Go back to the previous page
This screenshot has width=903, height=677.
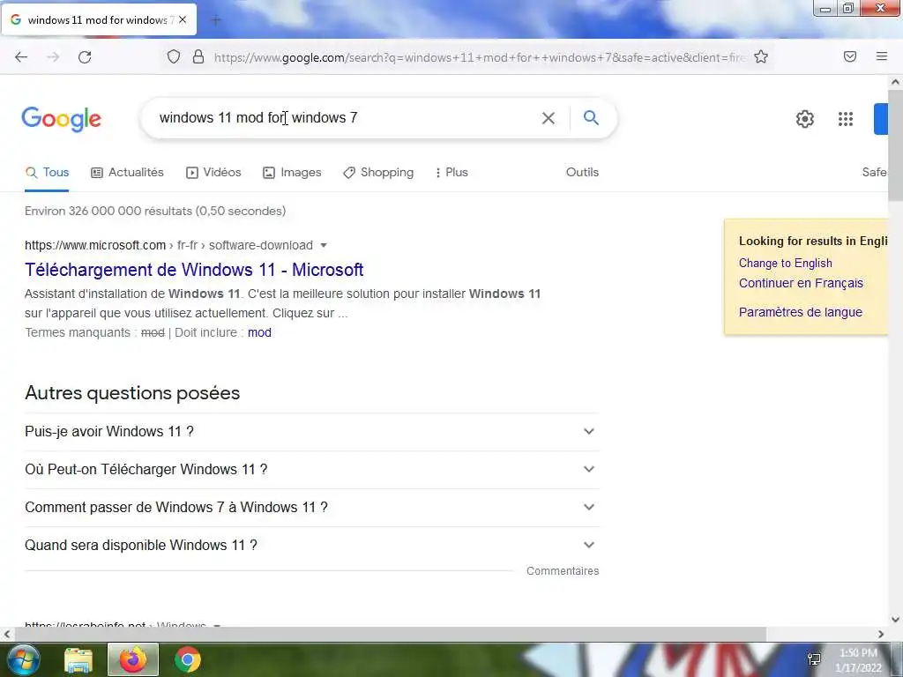pyautogui.click(x=21, y=57)
